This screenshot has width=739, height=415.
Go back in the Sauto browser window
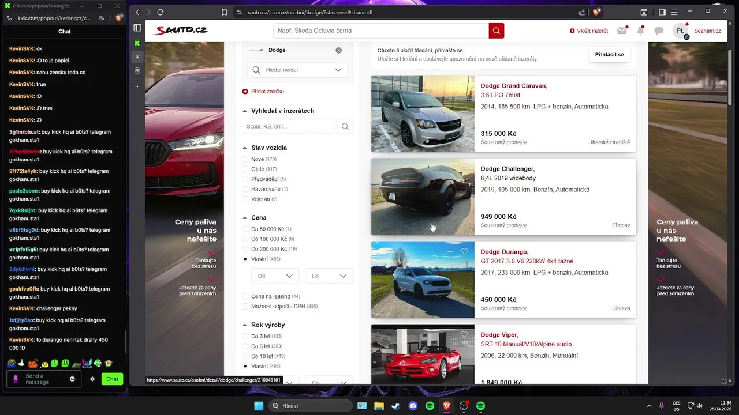pyautogui.click(x=137, y=12)
